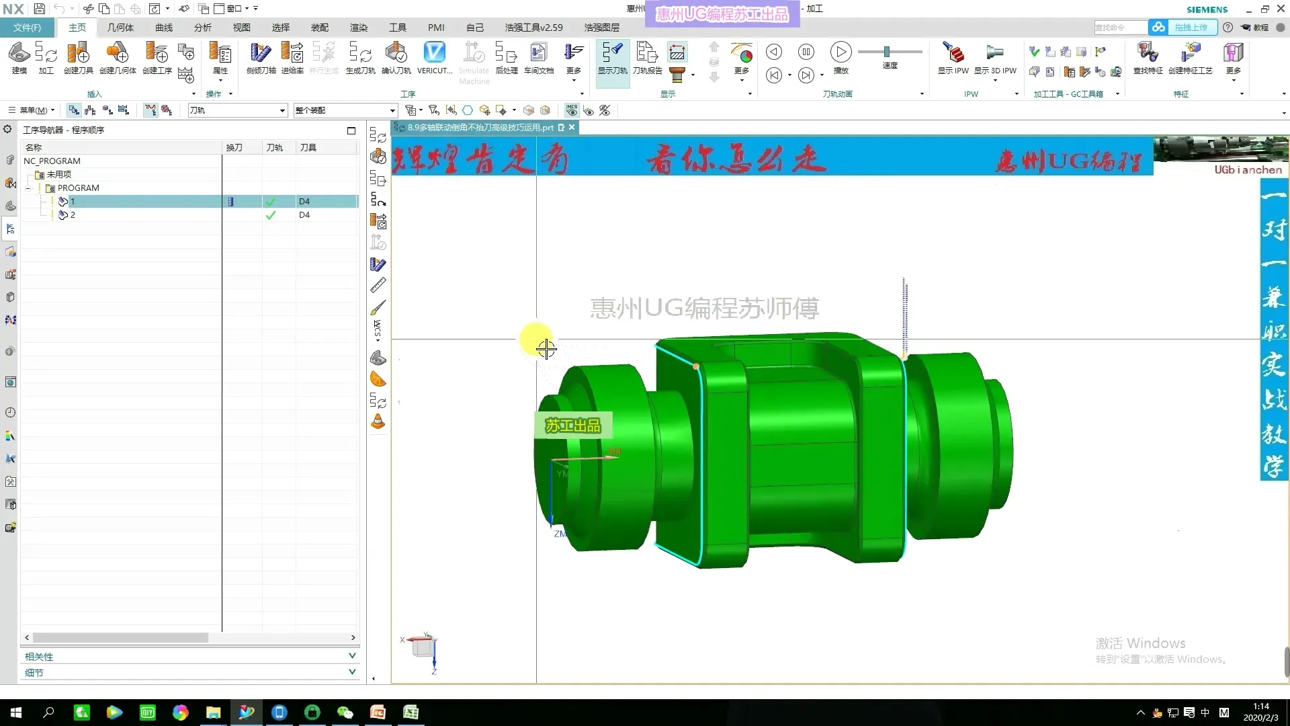
Task: Switch to the 几何体 (Geometry) ribbon tab
Action: coord(120,28)
